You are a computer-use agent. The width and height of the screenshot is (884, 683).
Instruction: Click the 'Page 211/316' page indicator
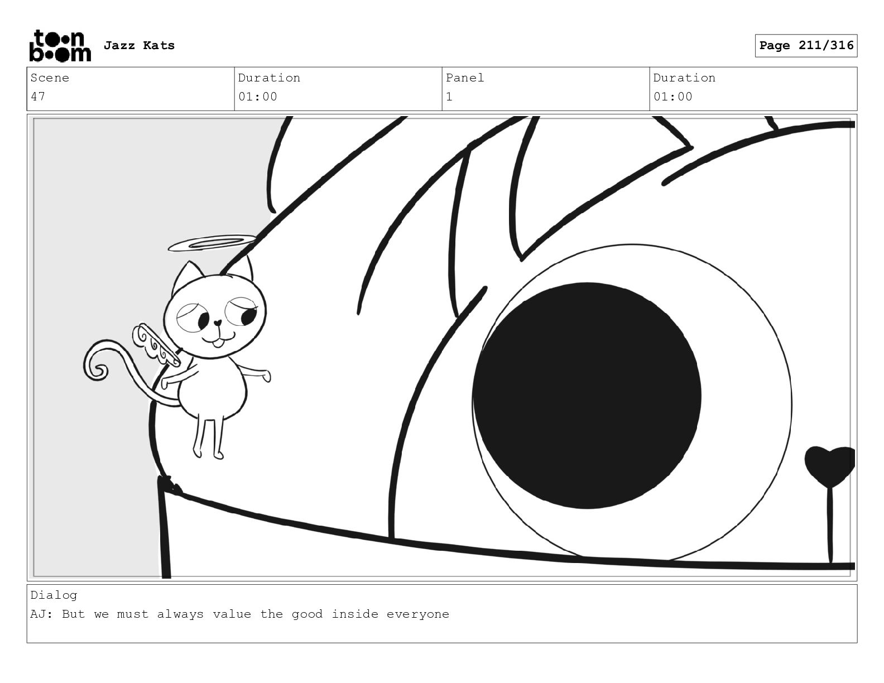(x=806, y=46)
